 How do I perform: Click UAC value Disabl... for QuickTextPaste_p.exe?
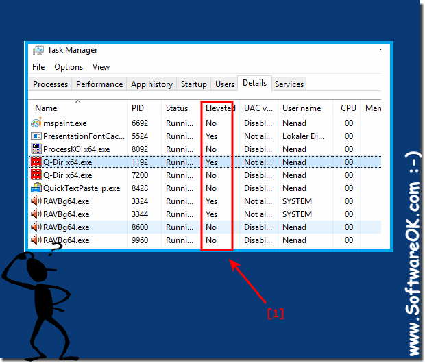pos(258,188)
